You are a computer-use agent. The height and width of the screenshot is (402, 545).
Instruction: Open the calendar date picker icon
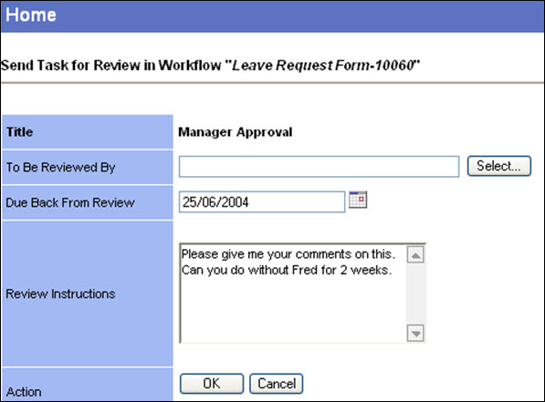[x=358, y=200]
